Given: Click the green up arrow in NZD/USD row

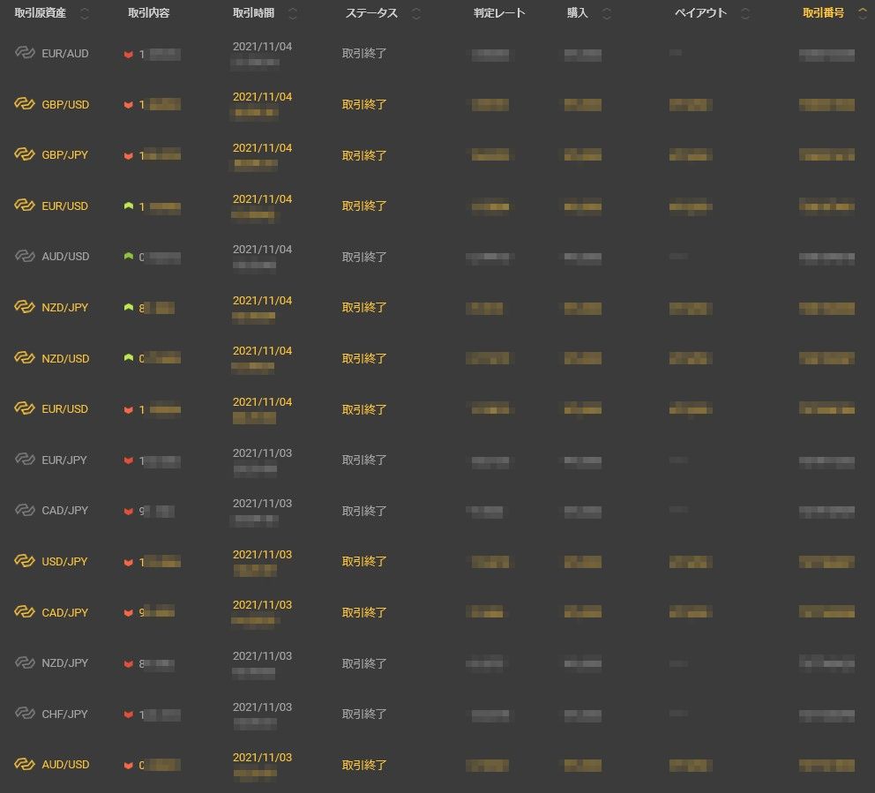Looking at the screenshot, I should click(129, 358).
